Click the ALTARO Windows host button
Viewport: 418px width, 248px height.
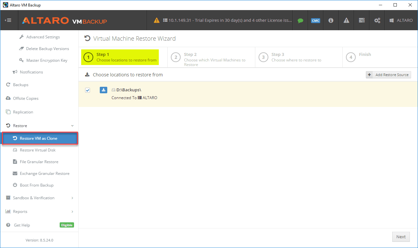coord(401,20)
